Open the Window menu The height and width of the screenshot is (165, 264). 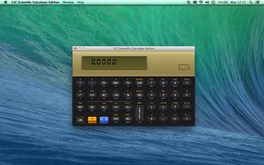click(x=68, y=2)
